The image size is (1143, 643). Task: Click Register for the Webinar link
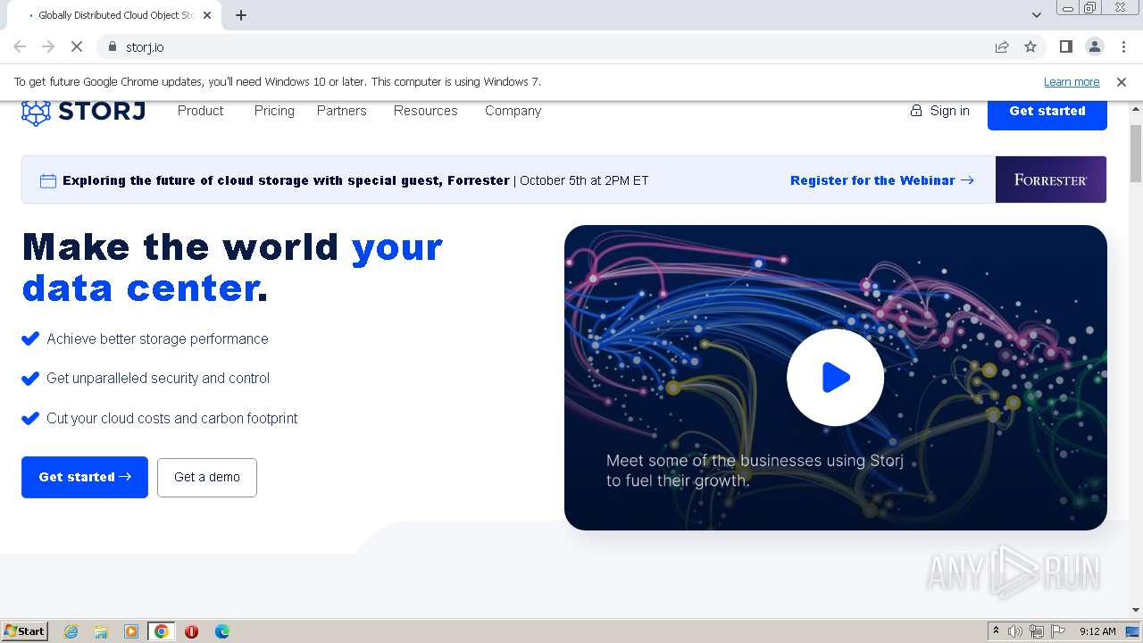(881, 180)
